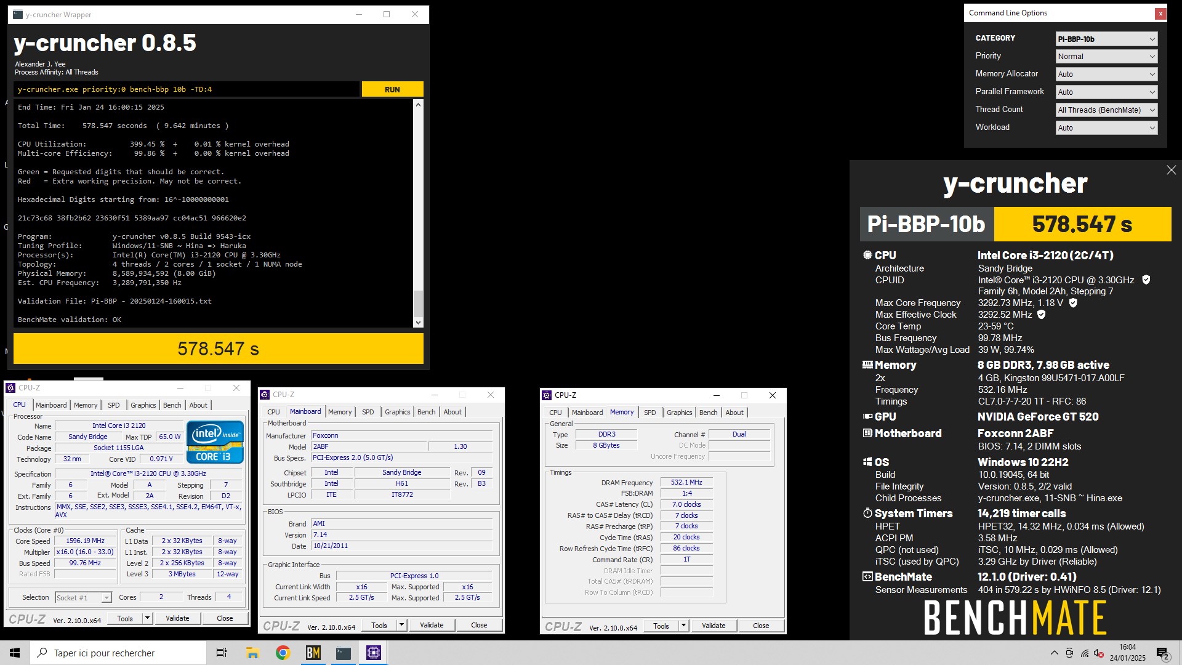The width and height of the screenshot is (1182, 665).
Task: Click the console scrollbar down arrow
Action: click(419, 322)
